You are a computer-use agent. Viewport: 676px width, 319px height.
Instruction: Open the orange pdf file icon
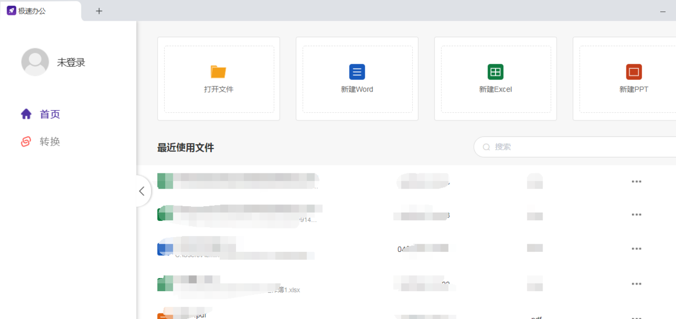click(165, 316)
